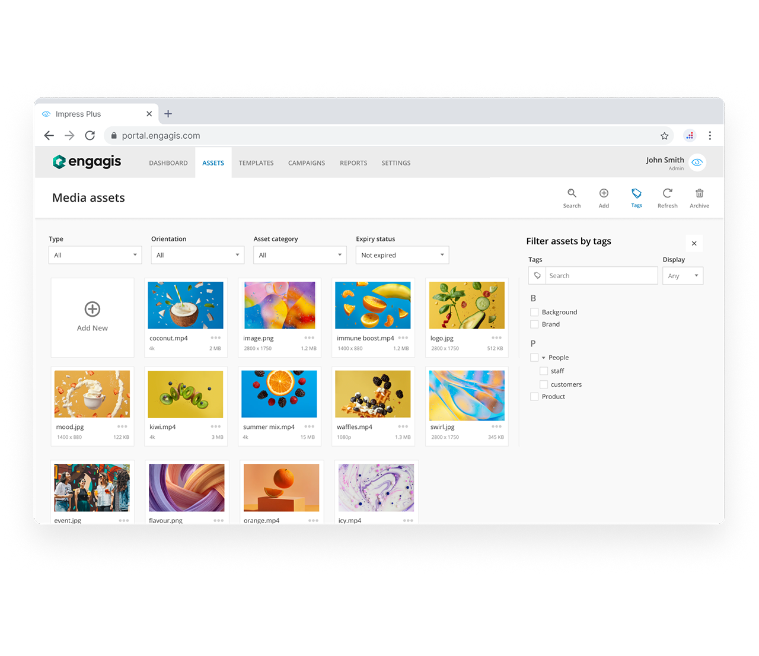Open the Type filter dropdown
Screen dimensions: 759x656
pyautogui.click(x=95, y=255)
